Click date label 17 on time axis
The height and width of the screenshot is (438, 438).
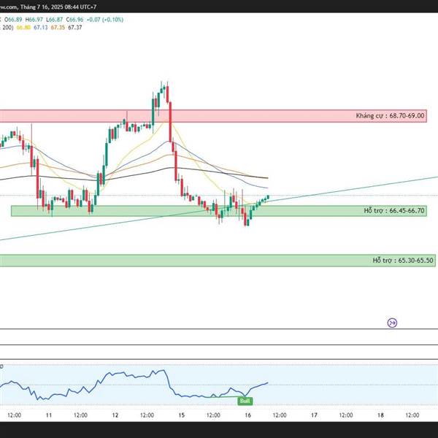(314, 415)
